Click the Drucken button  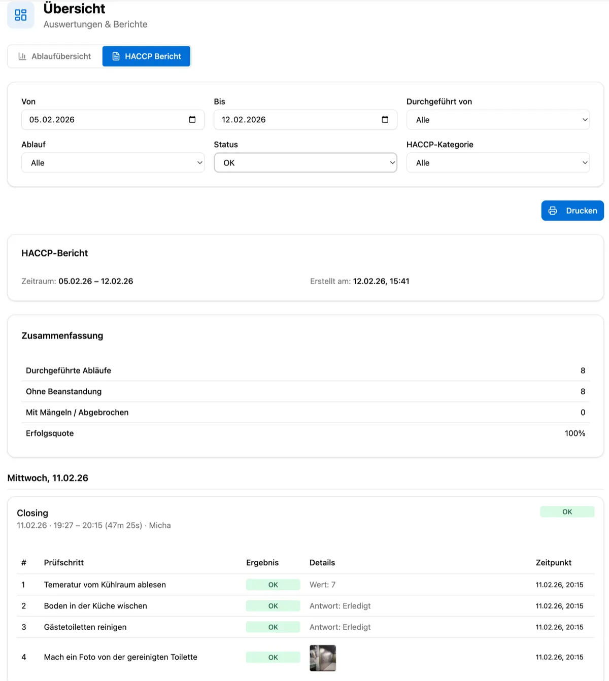(572, 210)
